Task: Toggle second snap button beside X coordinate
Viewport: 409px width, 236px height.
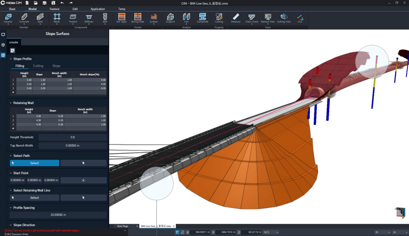Action: tap(182, 232)
